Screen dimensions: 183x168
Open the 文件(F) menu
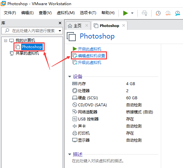10,13
